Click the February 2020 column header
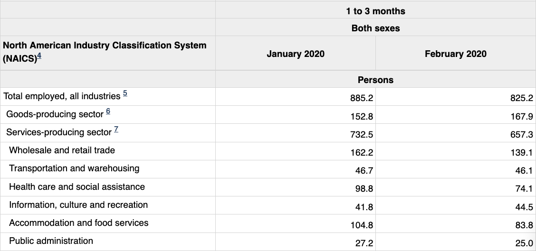Image resolution: width=536 pixels, height=251 pixels. click(455, 54)
